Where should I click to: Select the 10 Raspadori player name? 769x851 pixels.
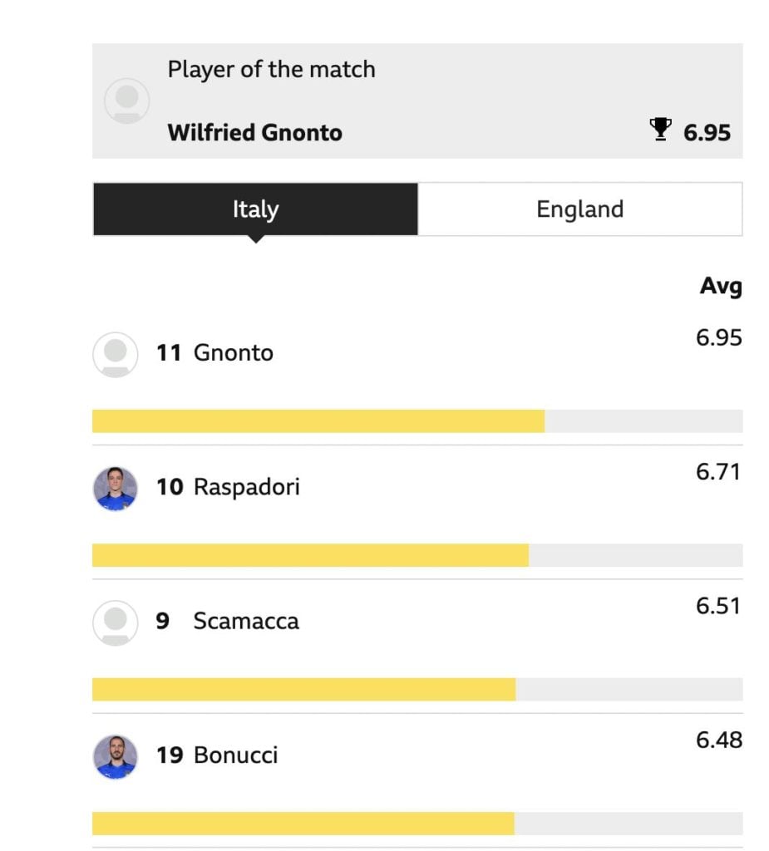click(x=228, y=487)
